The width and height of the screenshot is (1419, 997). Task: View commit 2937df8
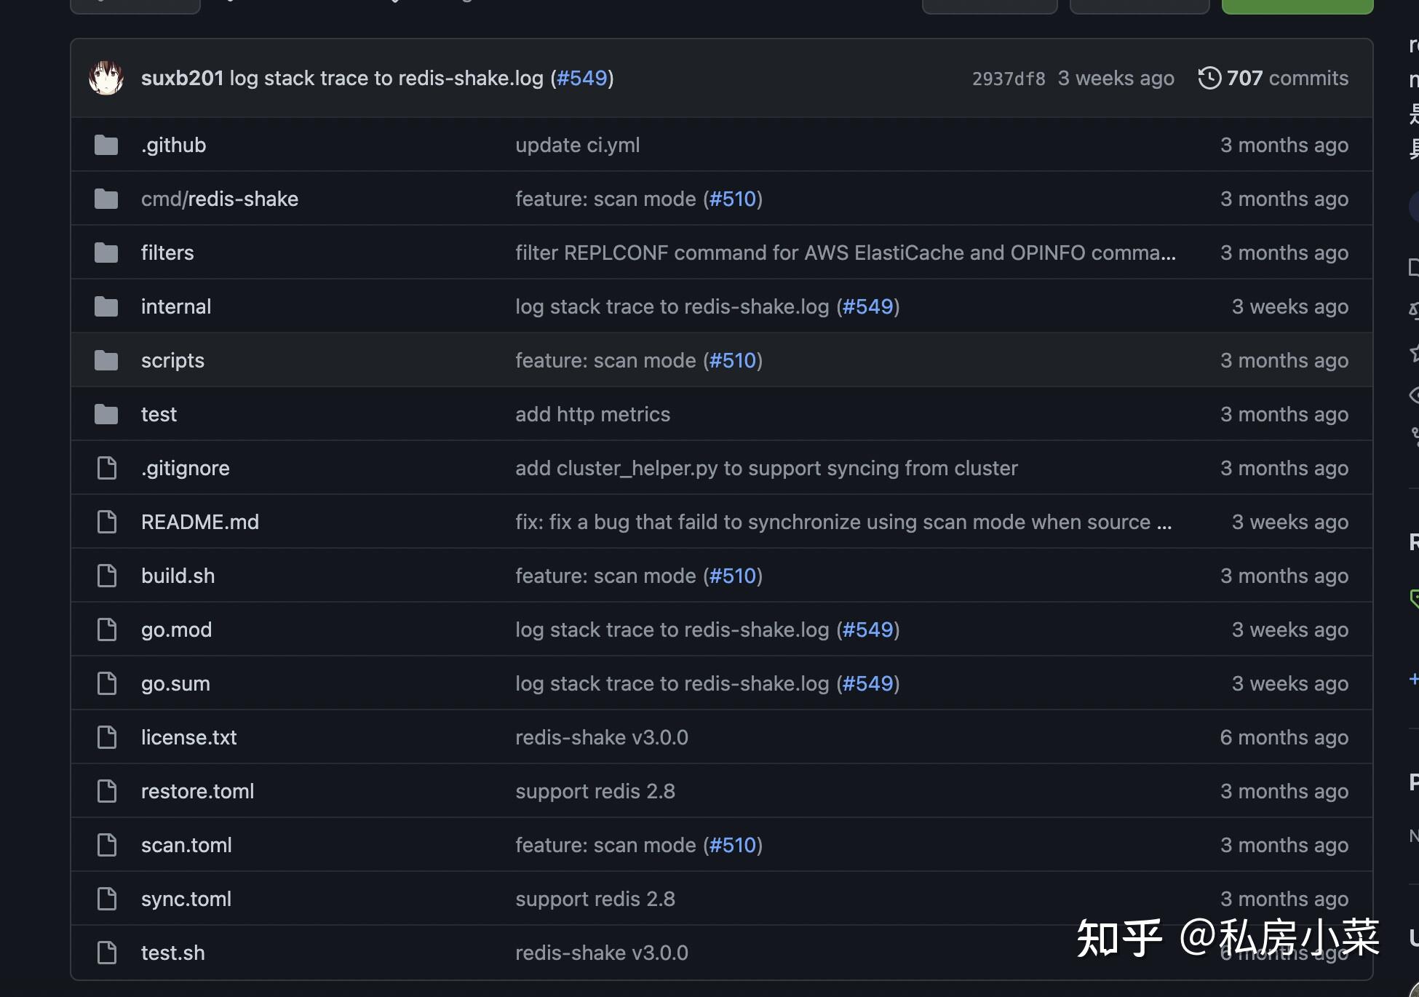[x=1008, y=78]
